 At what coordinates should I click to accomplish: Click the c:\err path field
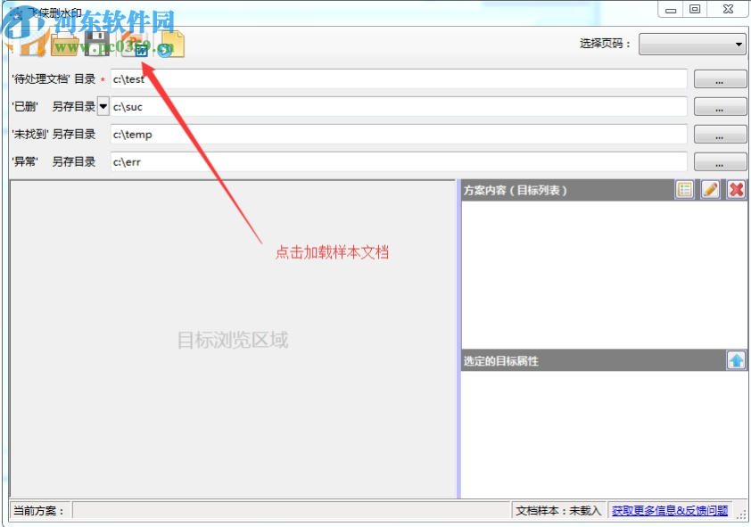pyautogui.click(x=399, y=161)
